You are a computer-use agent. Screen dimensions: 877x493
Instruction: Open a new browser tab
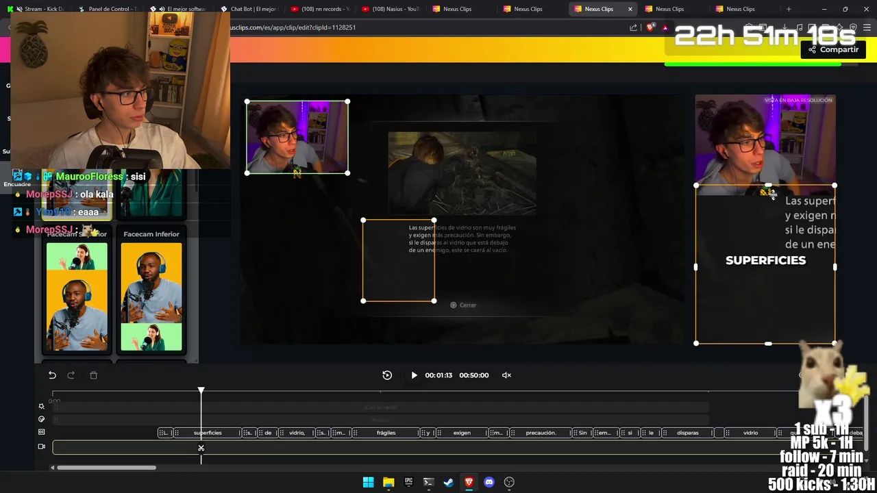pyautogui.click(x=789, y=9)
